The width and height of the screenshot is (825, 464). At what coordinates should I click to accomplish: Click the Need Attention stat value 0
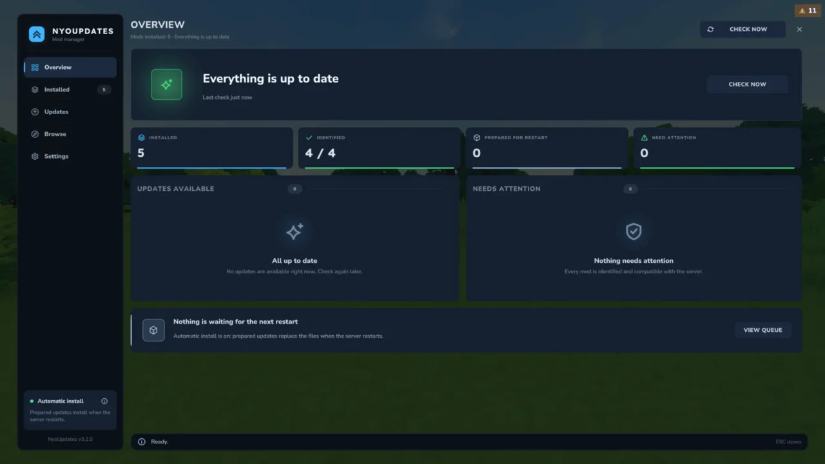point(644,153)
